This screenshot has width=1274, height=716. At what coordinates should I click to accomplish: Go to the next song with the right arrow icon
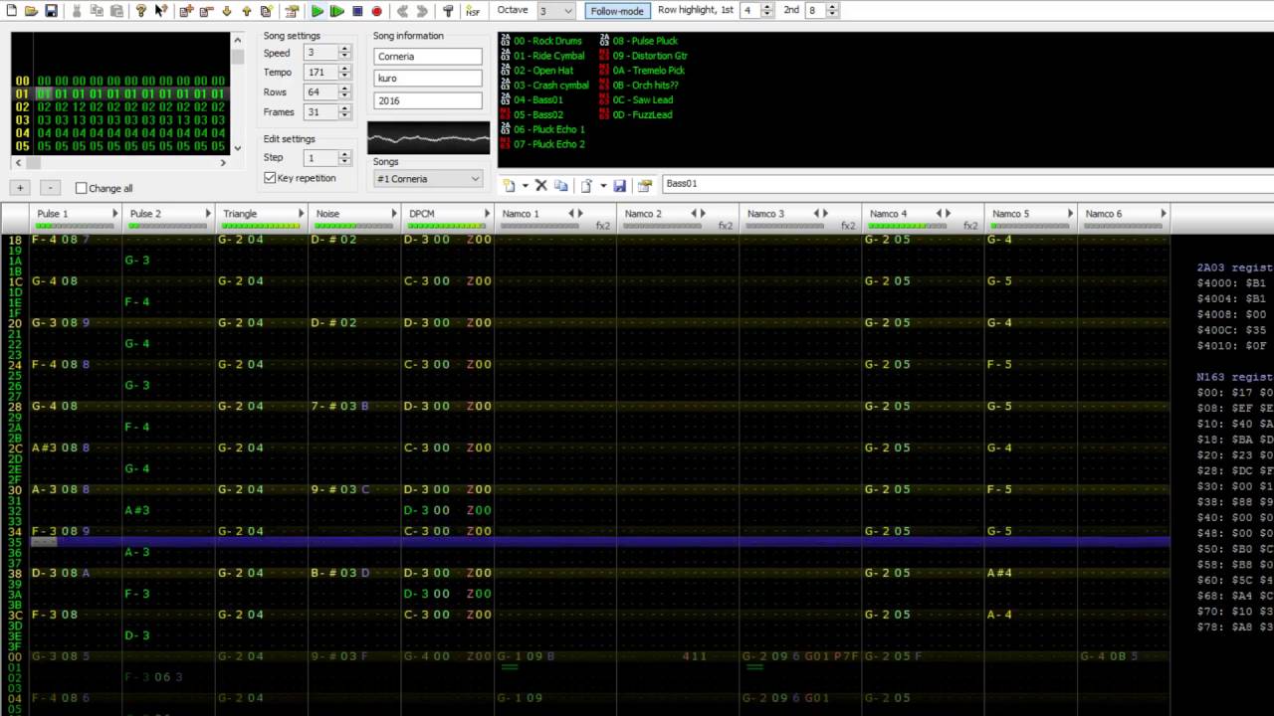(x=422, y=11)
